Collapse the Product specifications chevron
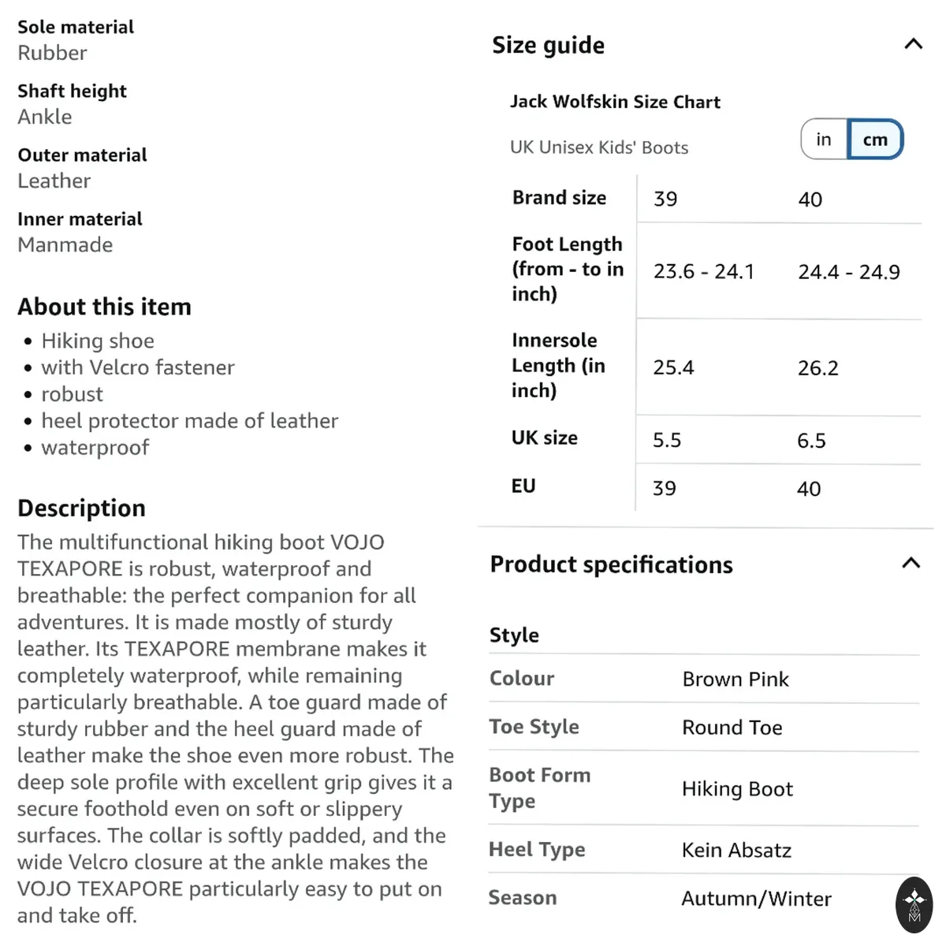The height and width of the screenshot is (946, 946). tap(911, 563)
